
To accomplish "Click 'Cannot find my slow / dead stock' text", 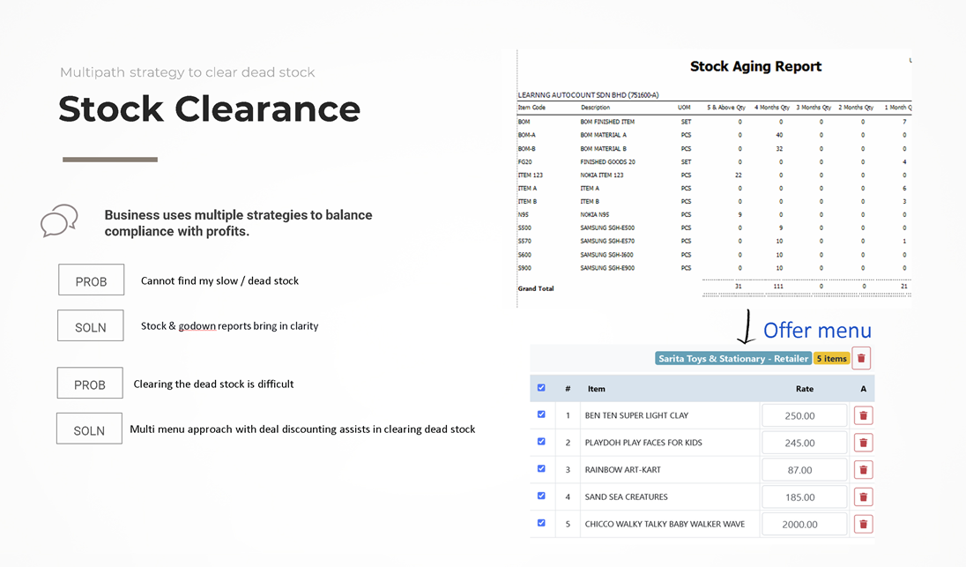I will pyautogui.click(x=220, y=281).
